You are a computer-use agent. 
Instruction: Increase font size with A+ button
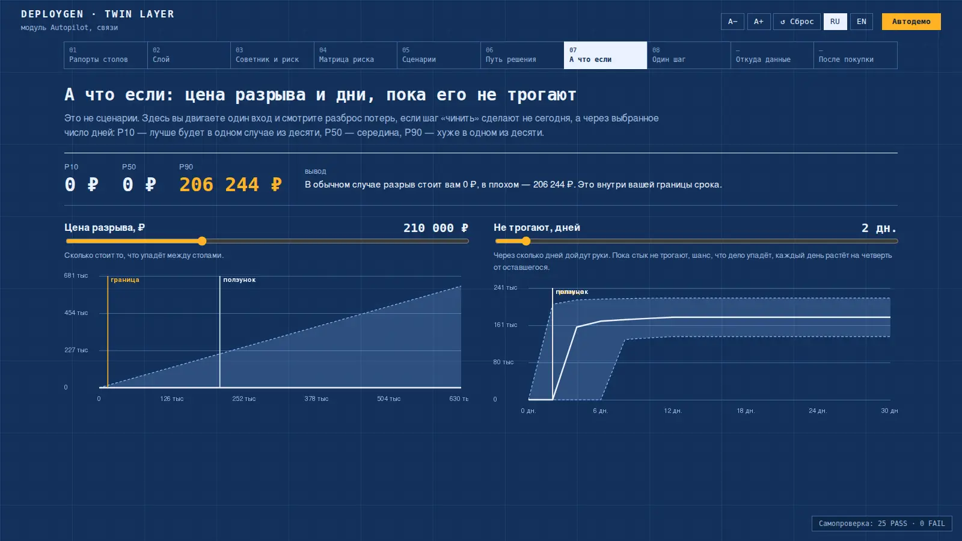(x=759, y=22)
